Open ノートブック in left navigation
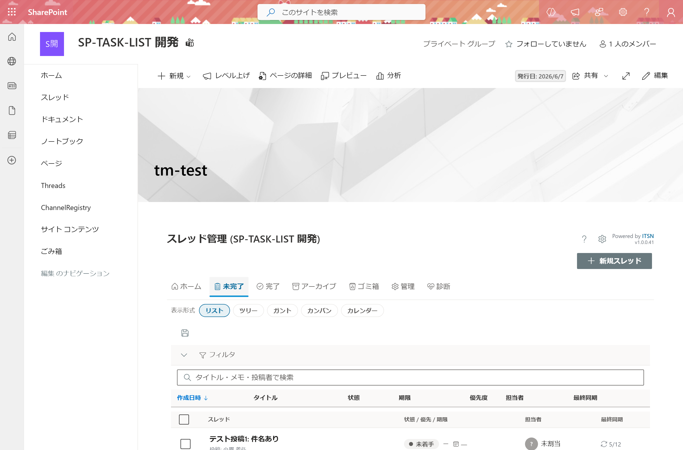 (62, 141)
